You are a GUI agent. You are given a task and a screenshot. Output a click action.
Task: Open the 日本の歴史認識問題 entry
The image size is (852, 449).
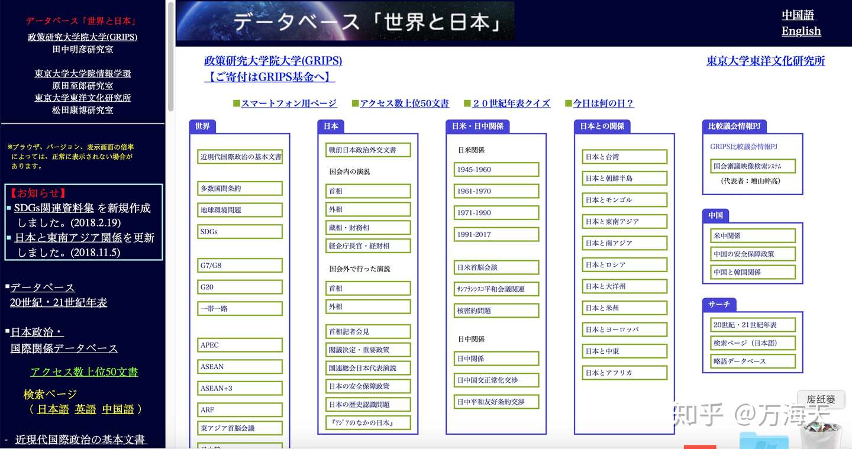pyautogui.click(x=368, y=405)
